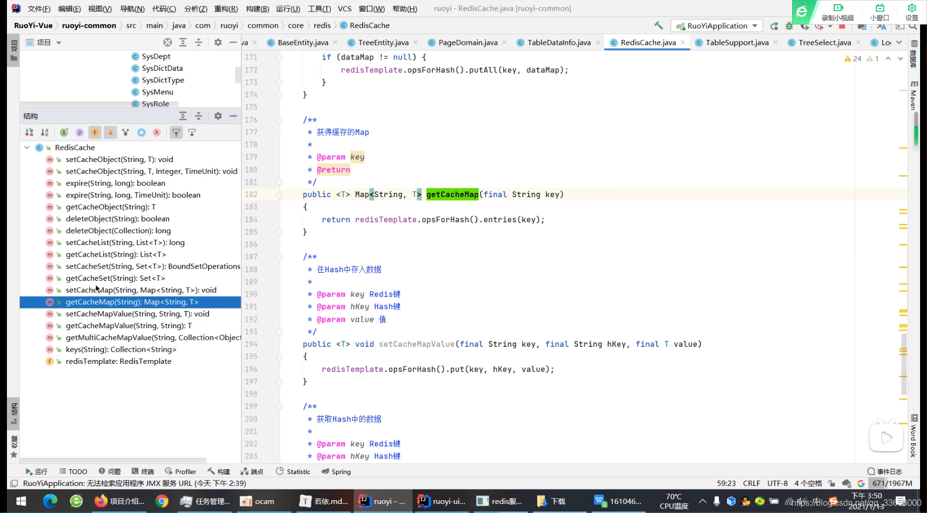Open the Maven tool window
This screenshot has height=513, width=927.
tap(914, 95)
